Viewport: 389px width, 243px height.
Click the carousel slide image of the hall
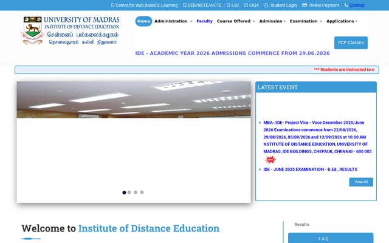[x=134, y=100]
